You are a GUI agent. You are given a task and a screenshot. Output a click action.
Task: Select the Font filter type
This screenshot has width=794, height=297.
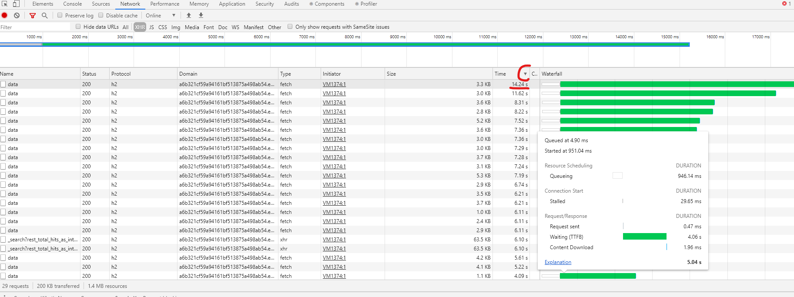209,27
